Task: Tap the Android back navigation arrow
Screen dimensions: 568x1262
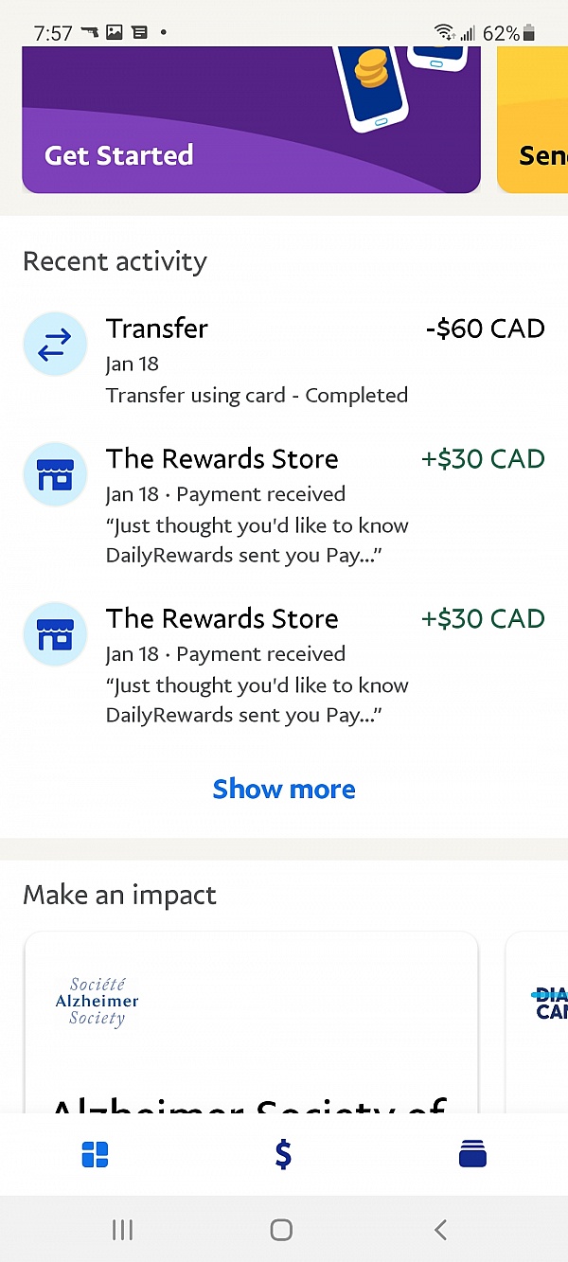Action: click(439, 1229)
